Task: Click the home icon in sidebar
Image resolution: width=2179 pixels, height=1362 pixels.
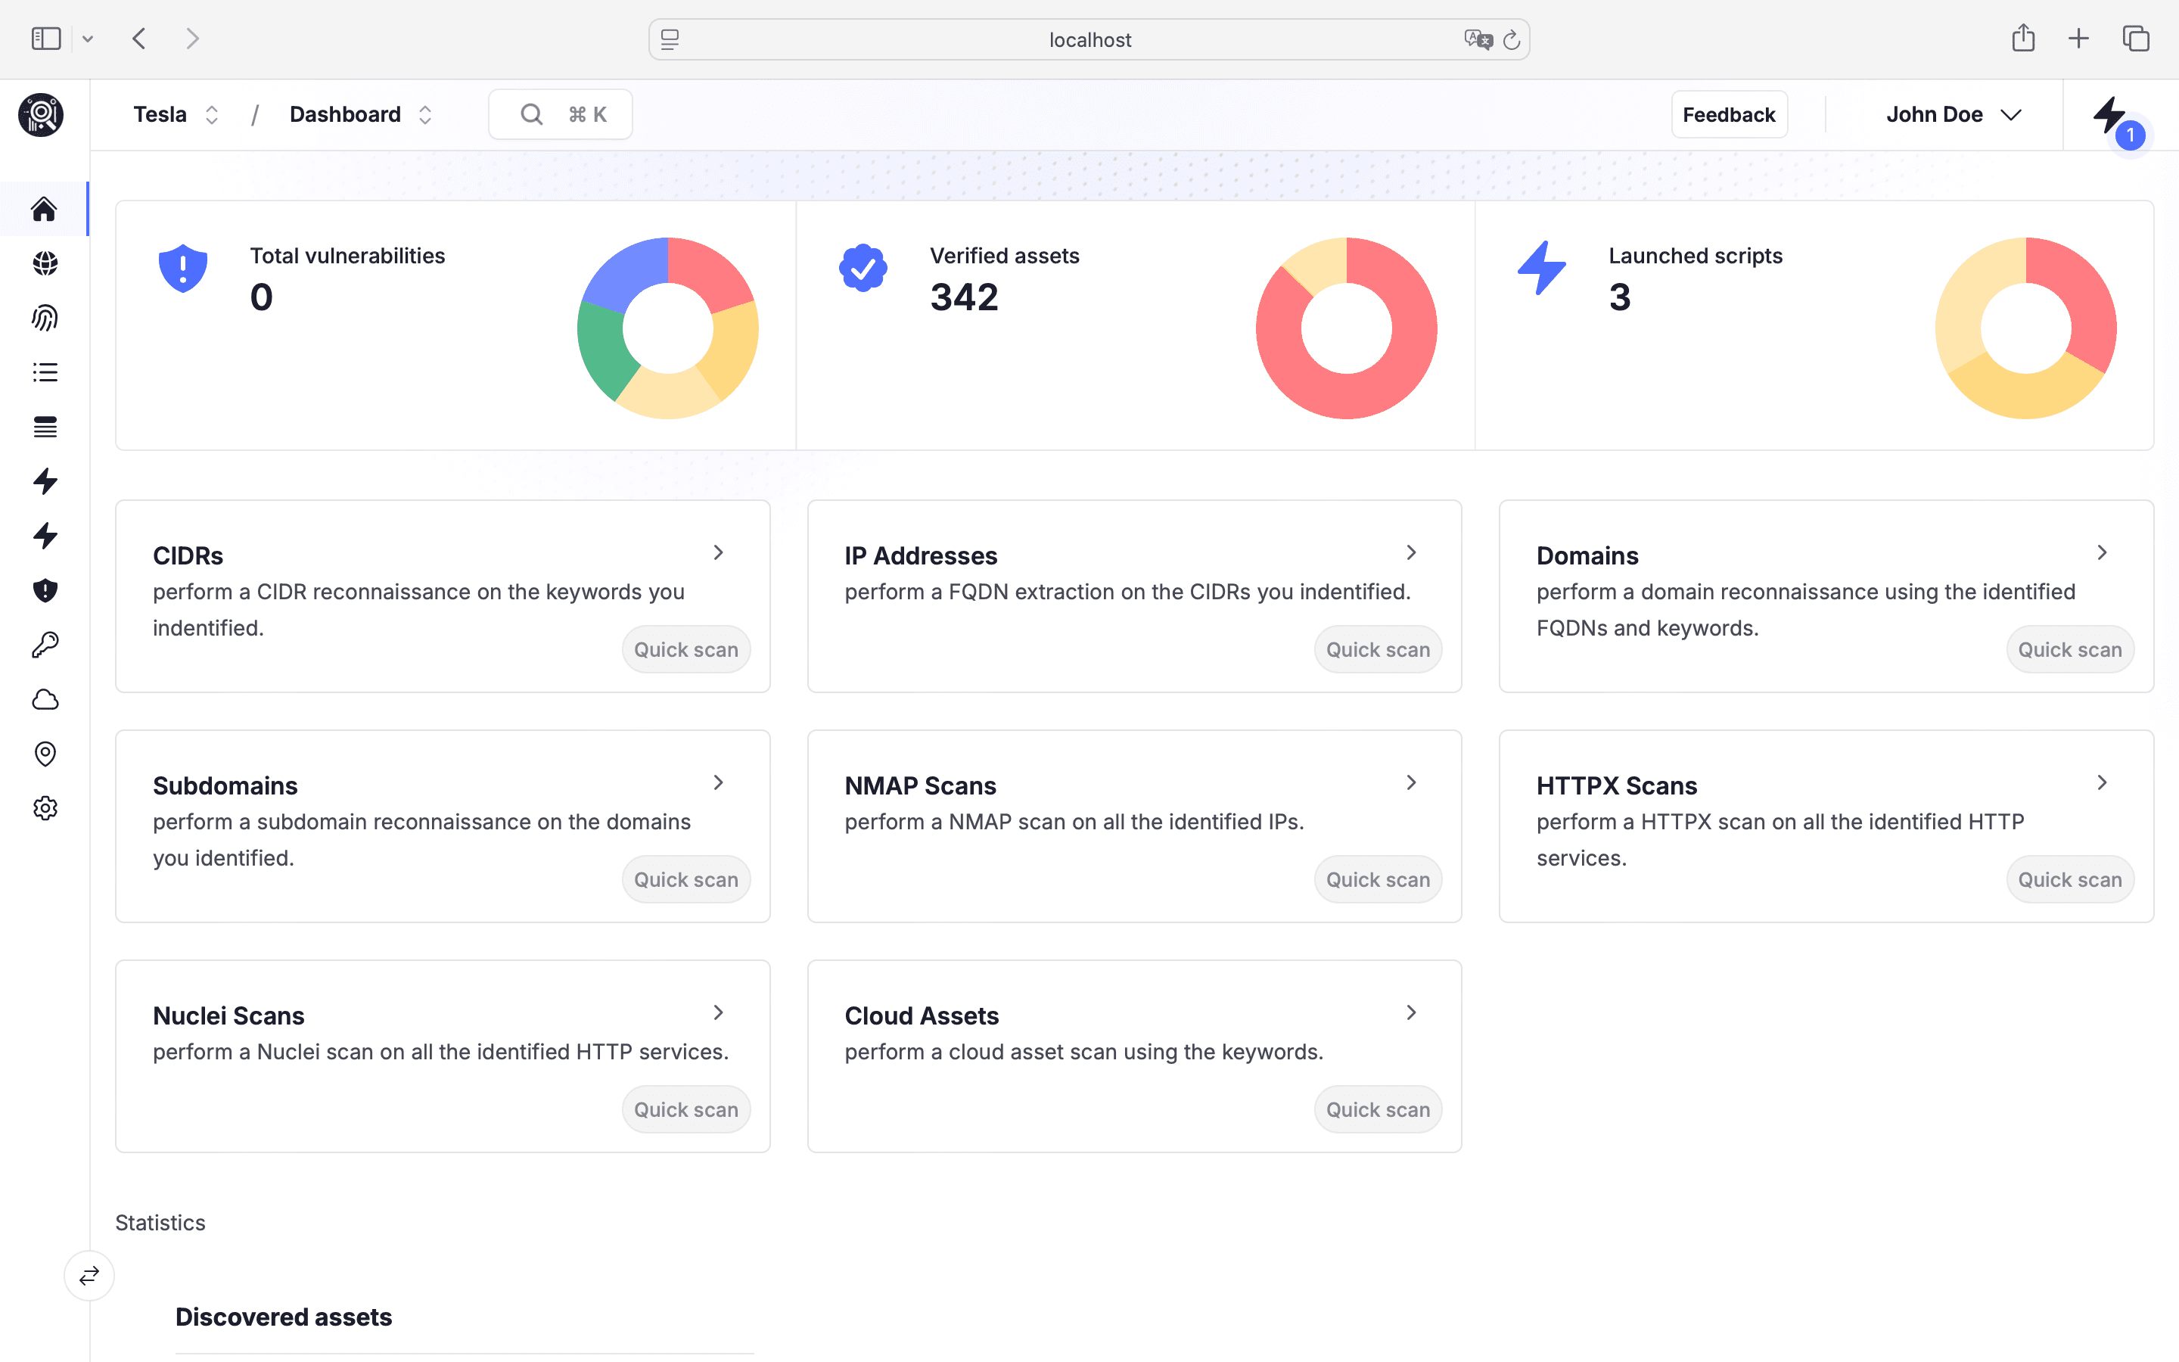Action: [x=44, y=209]
